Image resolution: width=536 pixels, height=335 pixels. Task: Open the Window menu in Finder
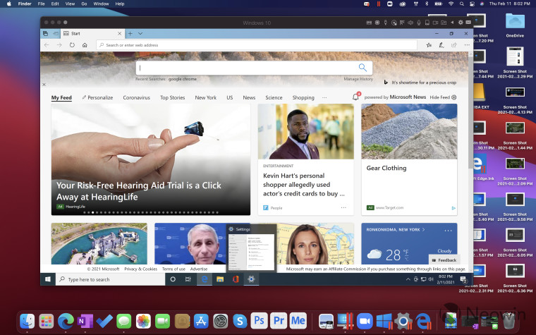[101, 4]
